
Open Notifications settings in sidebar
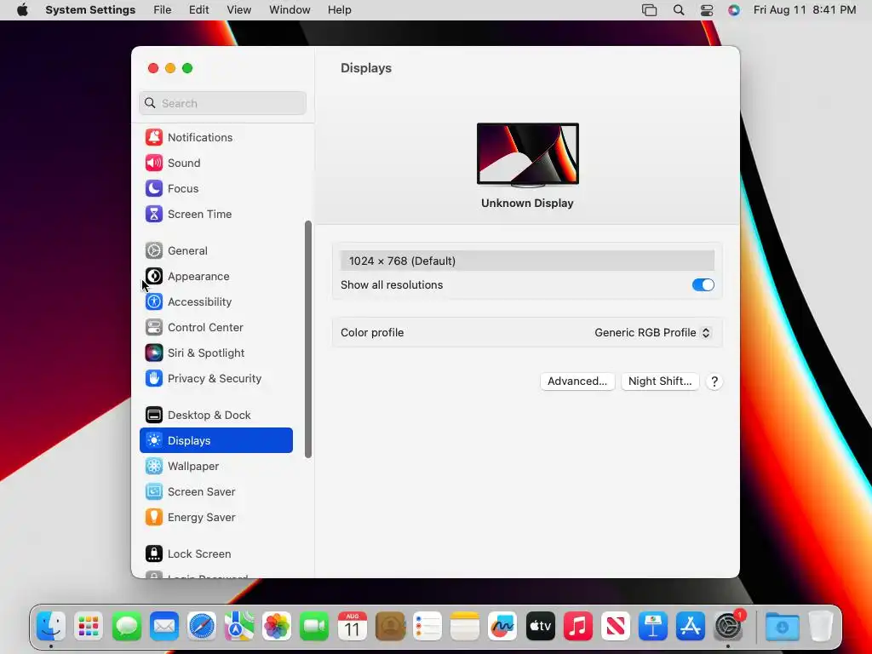[215, 137]
